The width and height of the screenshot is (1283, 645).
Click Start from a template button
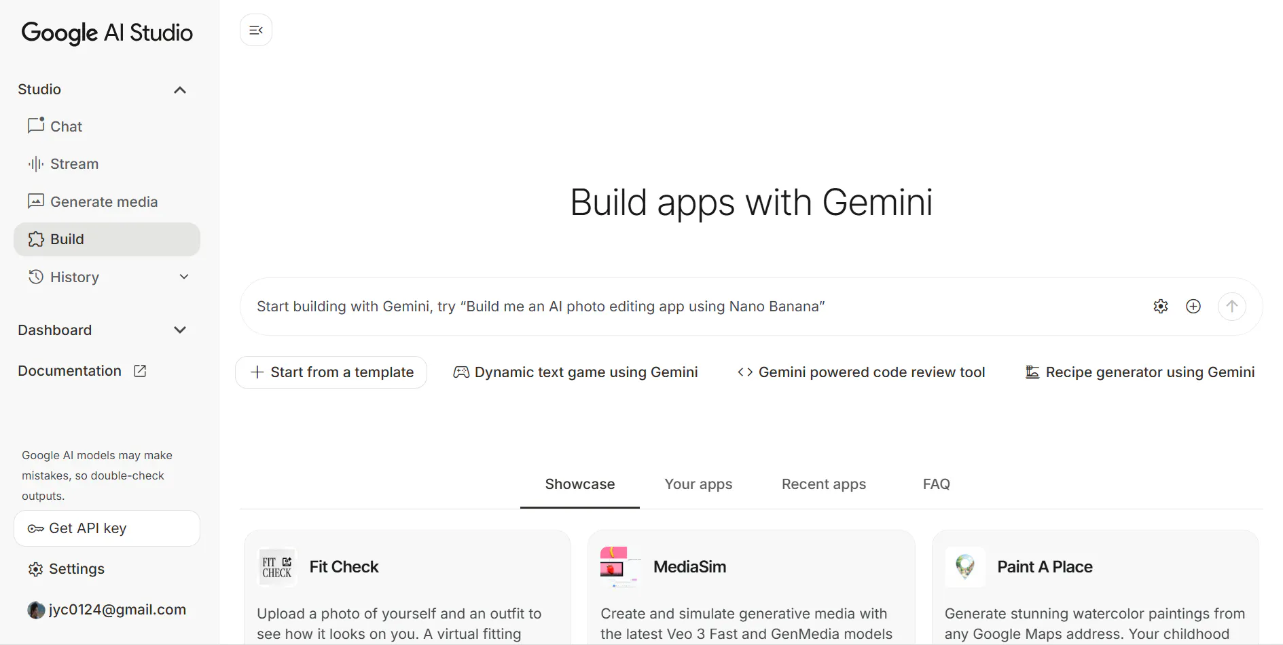tap(331, 372)
